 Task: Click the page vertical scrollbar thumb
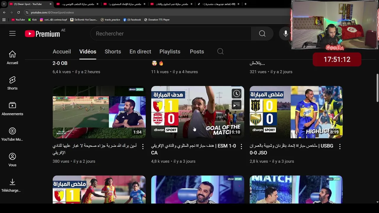pyautogui.click(x=377, y=88)
